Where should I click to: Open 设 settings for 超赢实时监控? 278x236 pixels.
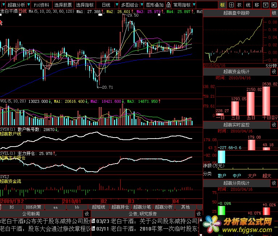274,125
